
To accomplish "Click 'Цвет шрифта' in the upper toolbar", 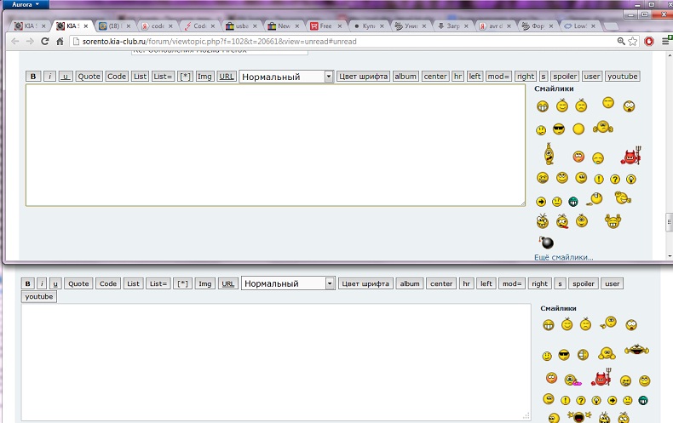I will point(363,77).
